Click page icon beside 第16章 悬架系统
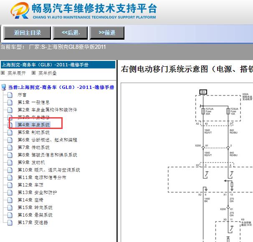 click(x=10, y=215)
